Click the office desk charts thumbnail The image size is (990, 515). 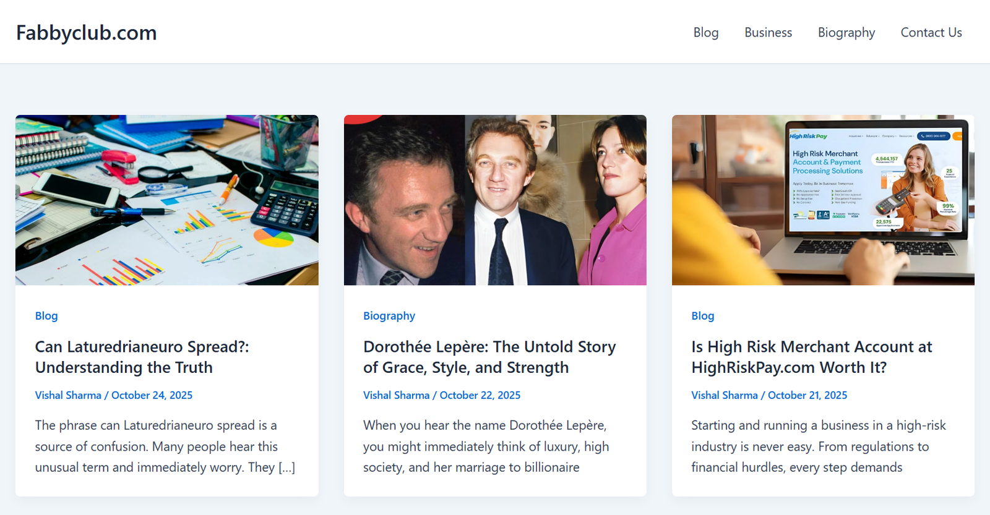pyautogui.click(x=167, y=200)
